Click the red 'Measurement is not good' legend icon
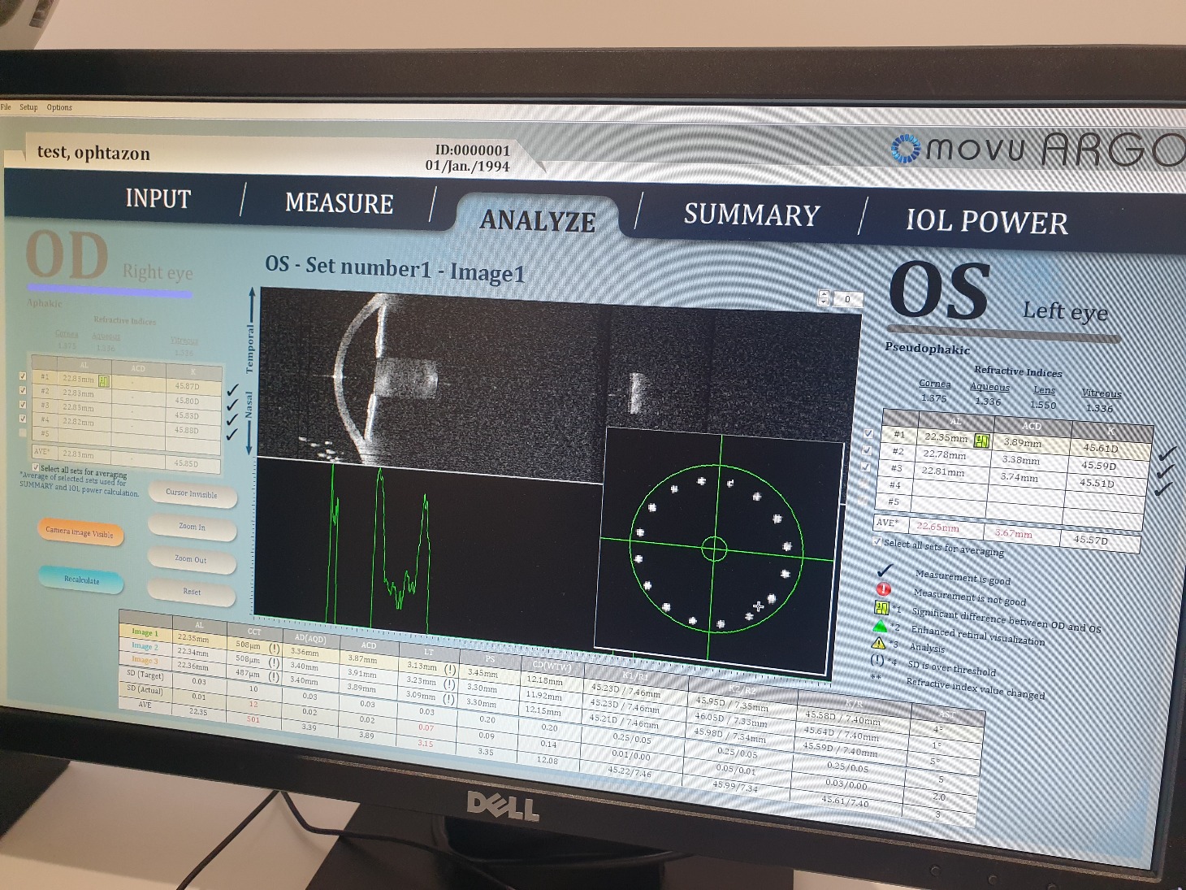This screenshot has height=890, width=1186. 884,589
